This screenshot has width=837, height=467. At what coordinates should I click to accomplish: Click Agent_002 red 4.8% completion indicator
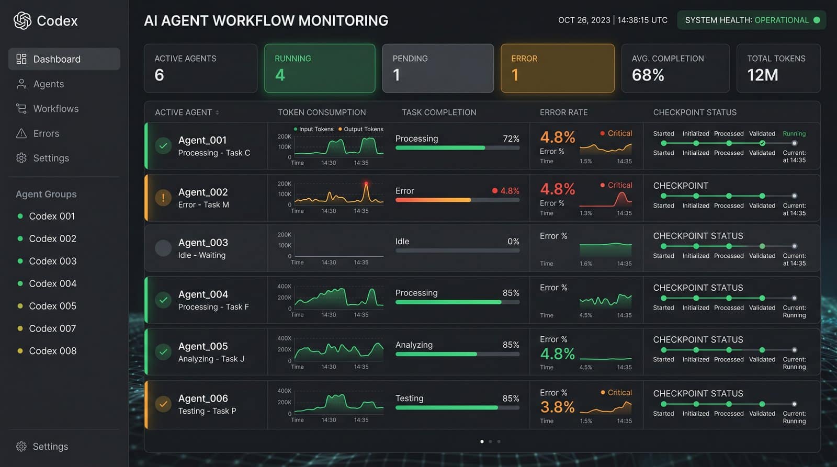coord(506,191)
